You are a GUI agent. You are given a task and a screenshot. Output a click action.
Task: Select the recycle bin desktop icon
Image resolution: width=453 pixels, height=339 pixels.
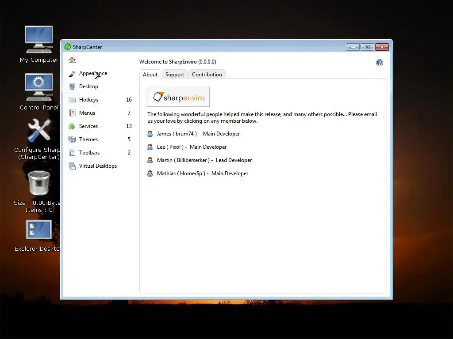tap(39, 183)
